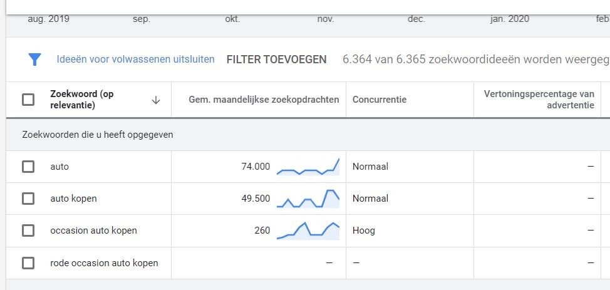Click the keyword text rode occasion auto kopen
Viewport: 610px width, 290px height.
coord(104,263)
